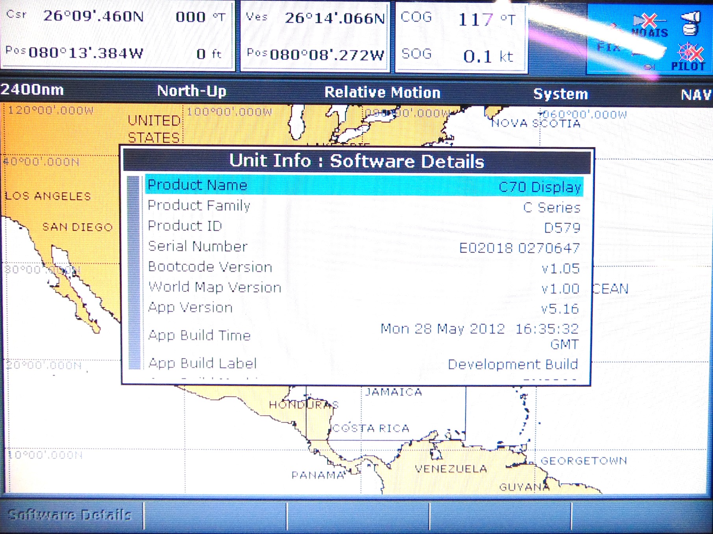The height and width of the screenshot is (534, 713).
Task: Click the cursor latitude 26°09'.460N readout
Action: coord(93,16)
